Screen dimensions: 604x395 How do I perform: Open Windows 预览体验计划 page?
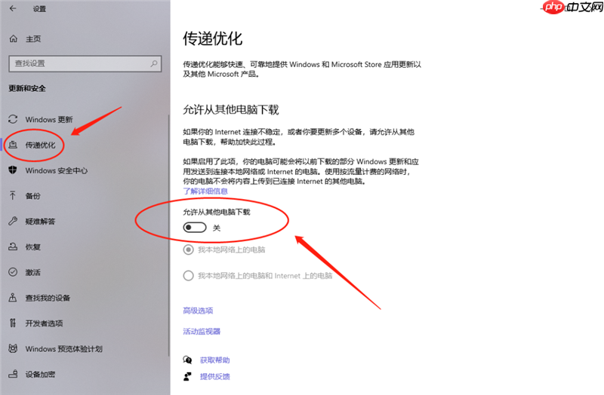click(64, 349)
